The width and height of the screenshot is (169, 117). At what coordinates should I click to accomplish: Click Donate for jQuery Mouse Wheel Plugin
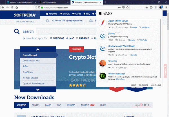pyautogui.click(x=134, y=55)
